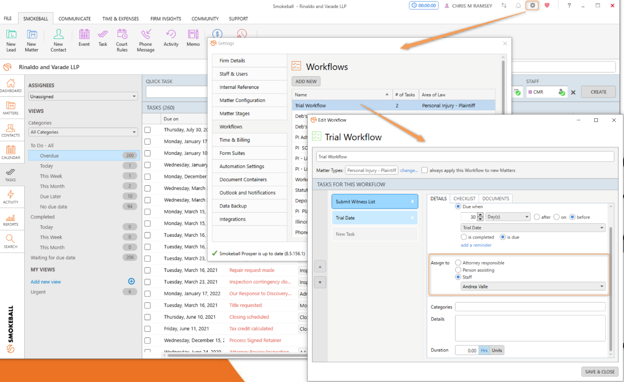Click the Task ribbon icon
624x382 pixels.
click(x=103, y=38)
